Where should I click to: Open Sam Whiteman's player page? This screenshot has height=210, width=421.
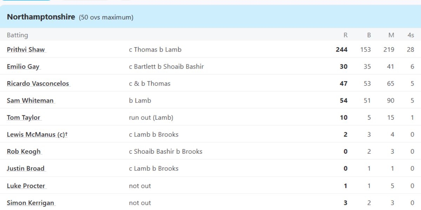pos(30,100)
